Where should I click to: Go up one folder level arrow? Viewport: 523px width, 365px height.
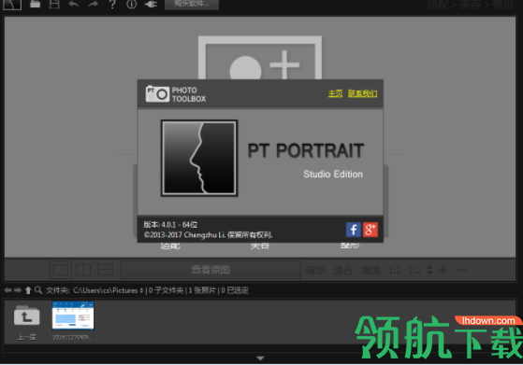(28, 290)
